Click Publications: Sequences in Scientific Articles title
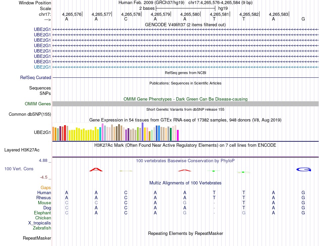Viewport: 319px width, 246px height. tap(185, 83)
